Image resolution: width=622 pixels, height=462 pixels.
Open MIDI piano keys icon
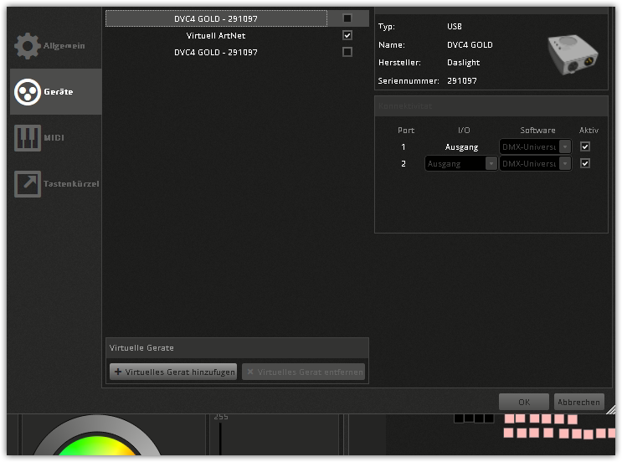point(28,138)
